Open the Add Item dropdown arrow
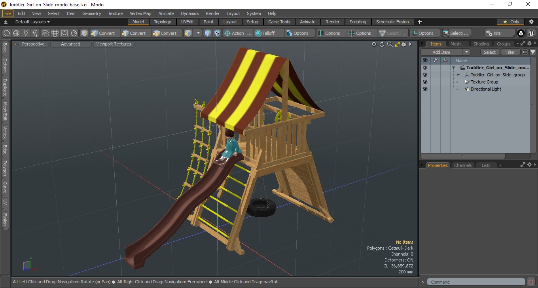This screenshot has height=288, width=538. point(466,52)
